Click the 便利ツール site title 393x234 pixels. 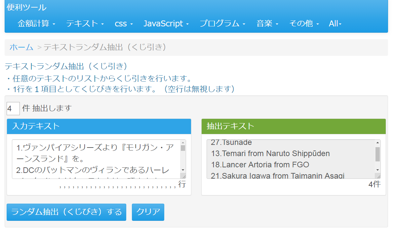coord(26,7)
